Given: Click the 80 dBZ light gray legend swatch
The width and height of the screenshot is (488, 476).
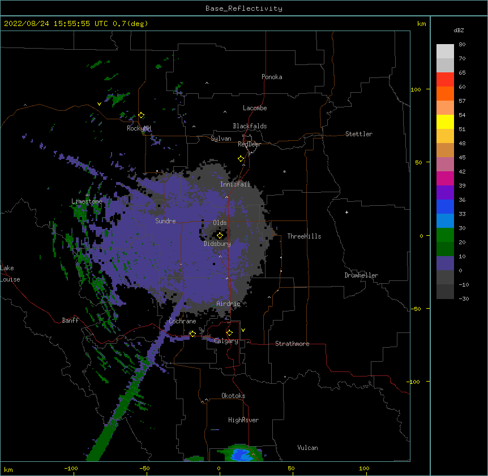Looking at the screenshot, I should (445, 51).
